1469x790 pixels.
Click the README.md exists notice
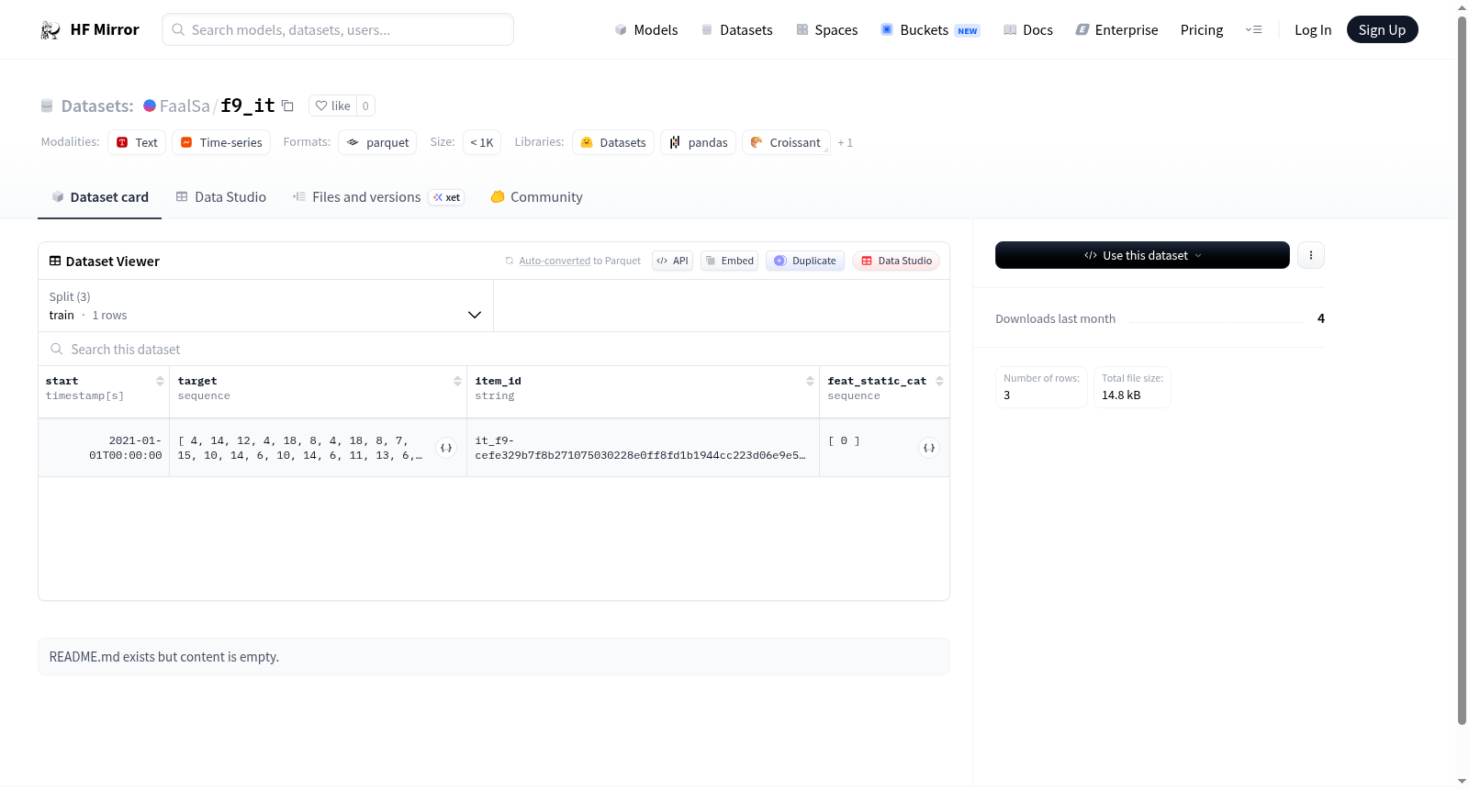494,657
